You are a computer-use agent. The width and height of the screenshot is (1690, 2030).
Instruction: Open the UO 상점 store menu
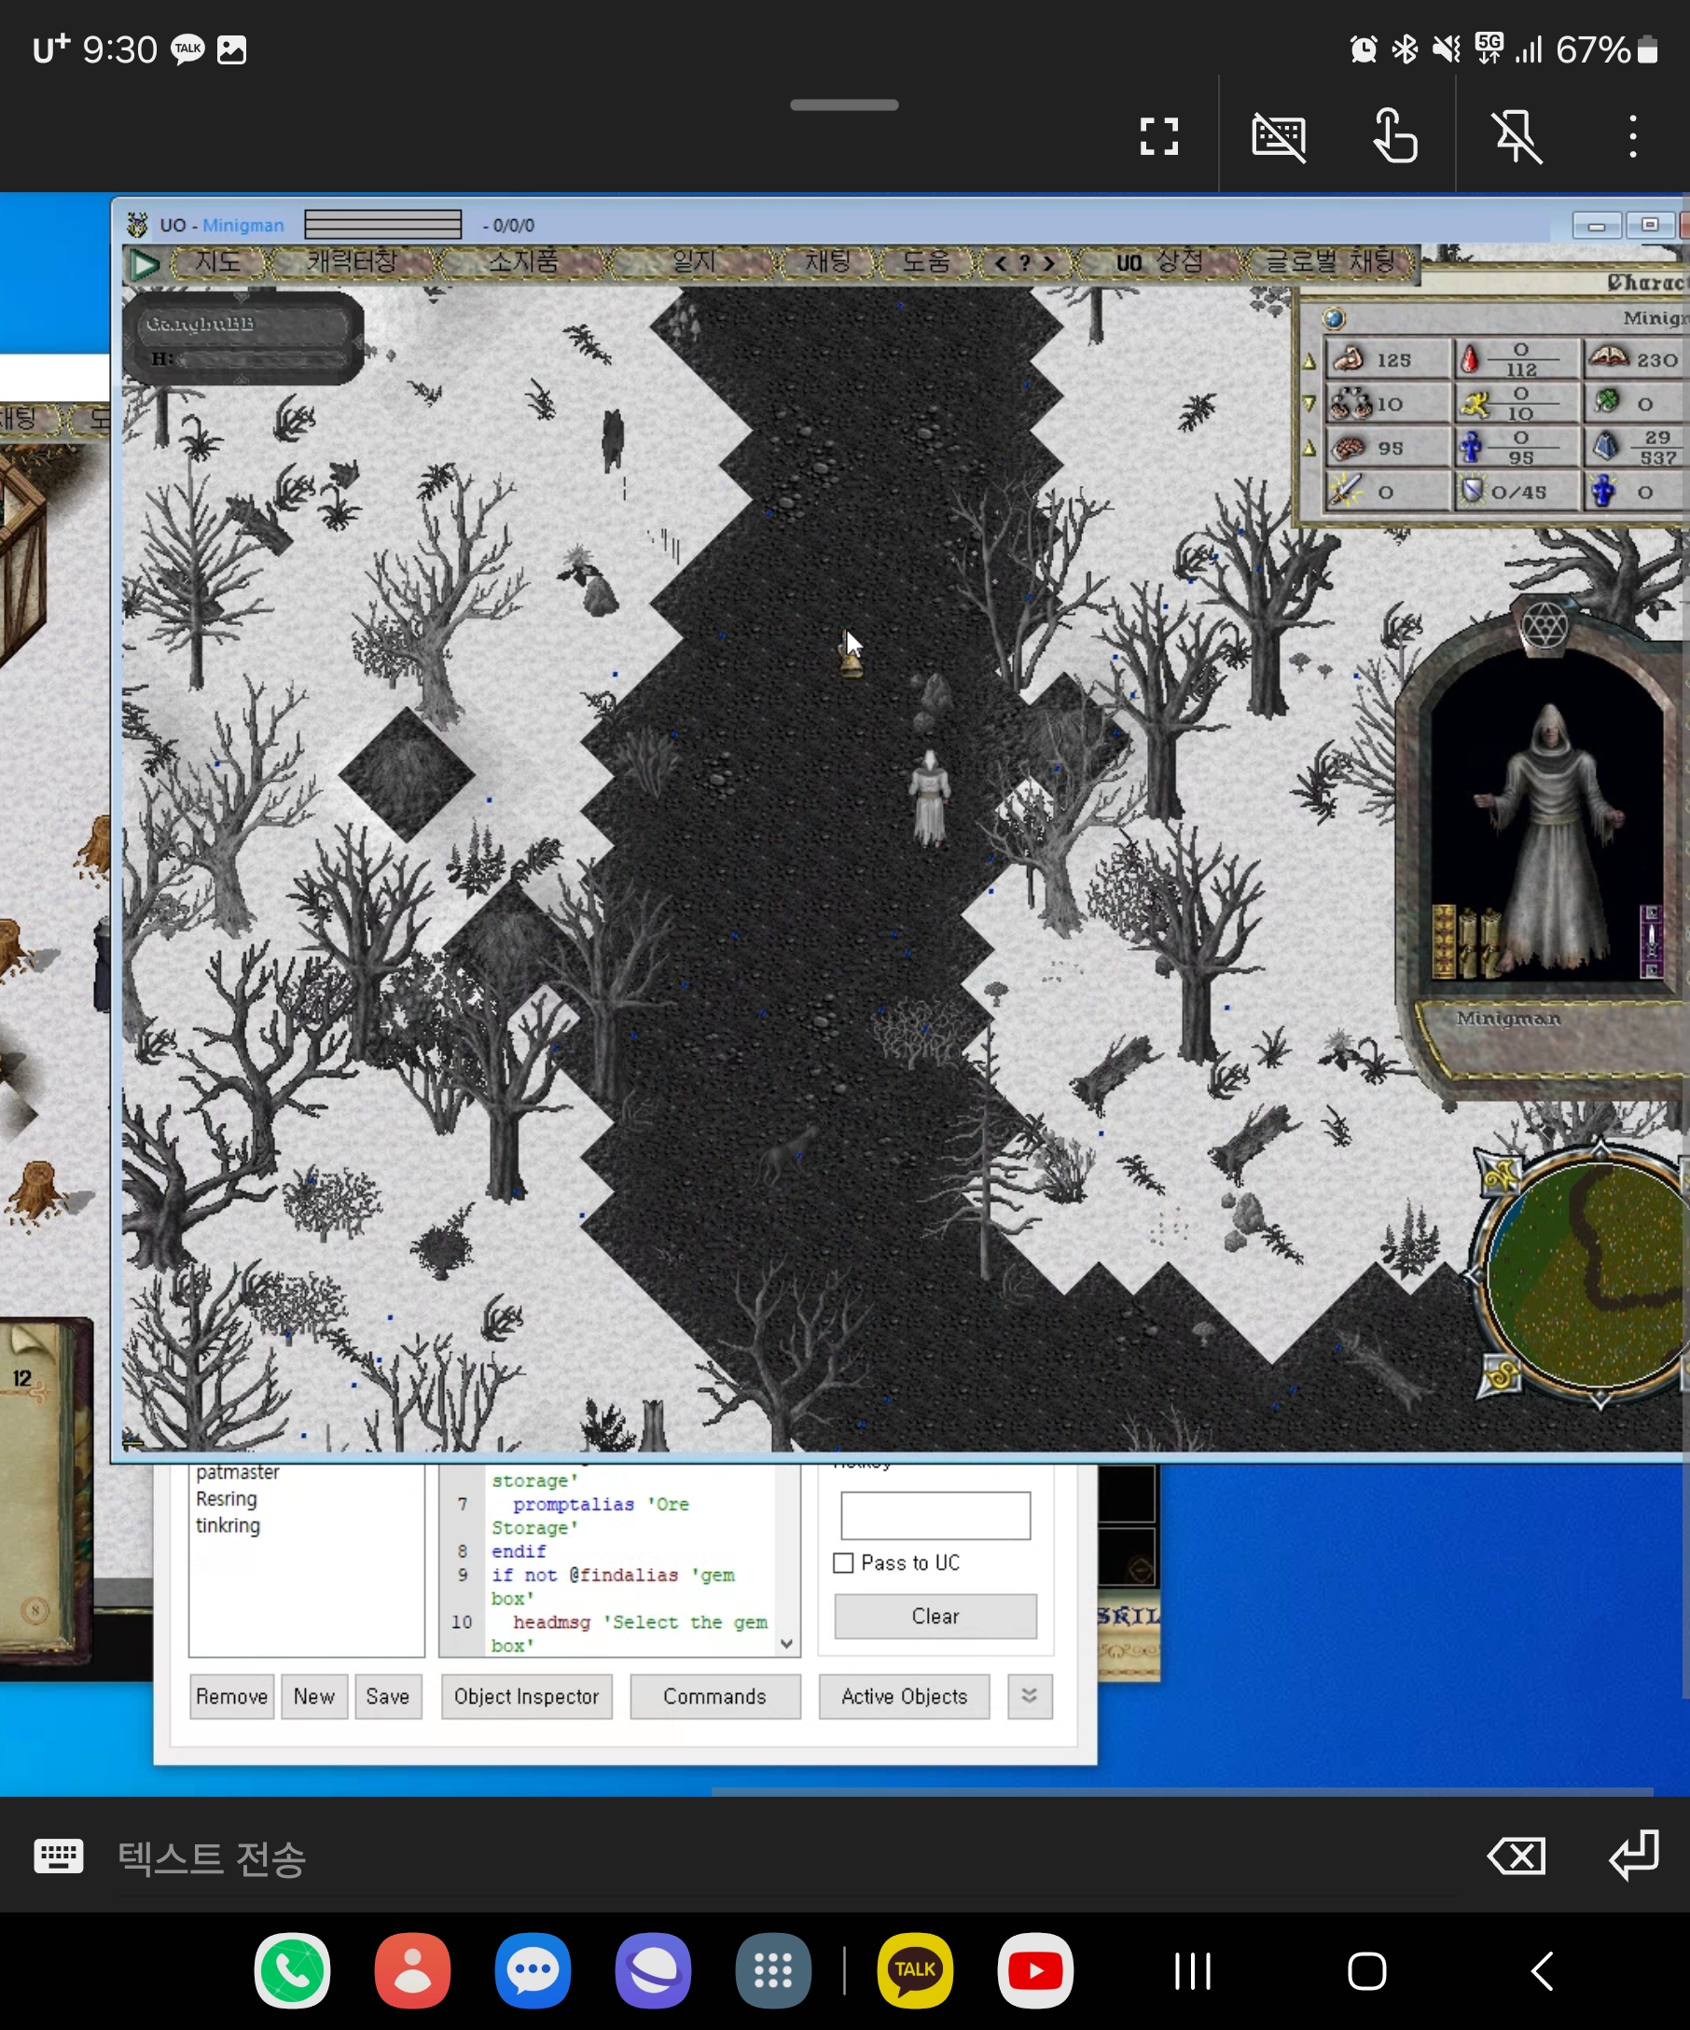click(x=1159, y=262)
